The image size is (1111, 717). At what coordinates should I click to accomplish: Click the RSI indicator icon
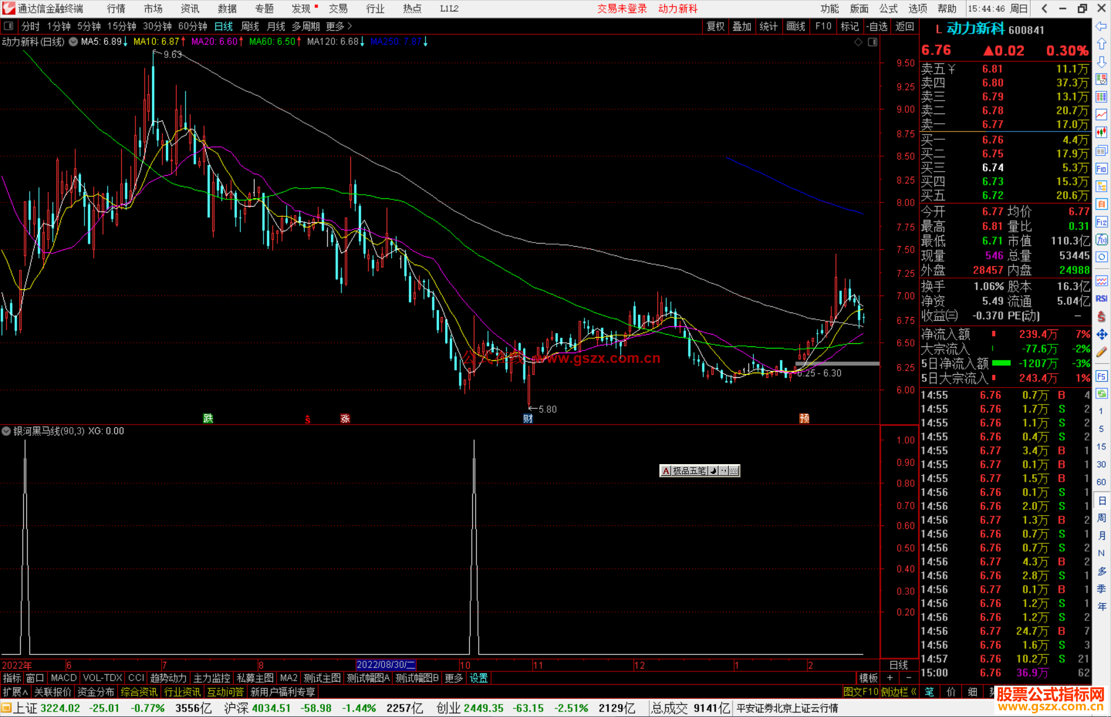tap(1101, 299)
